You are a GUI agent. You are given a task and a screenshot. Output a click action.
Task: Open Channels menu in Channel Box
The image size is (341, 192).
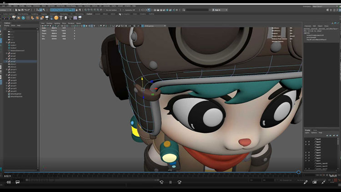click(x=308, y=26)
